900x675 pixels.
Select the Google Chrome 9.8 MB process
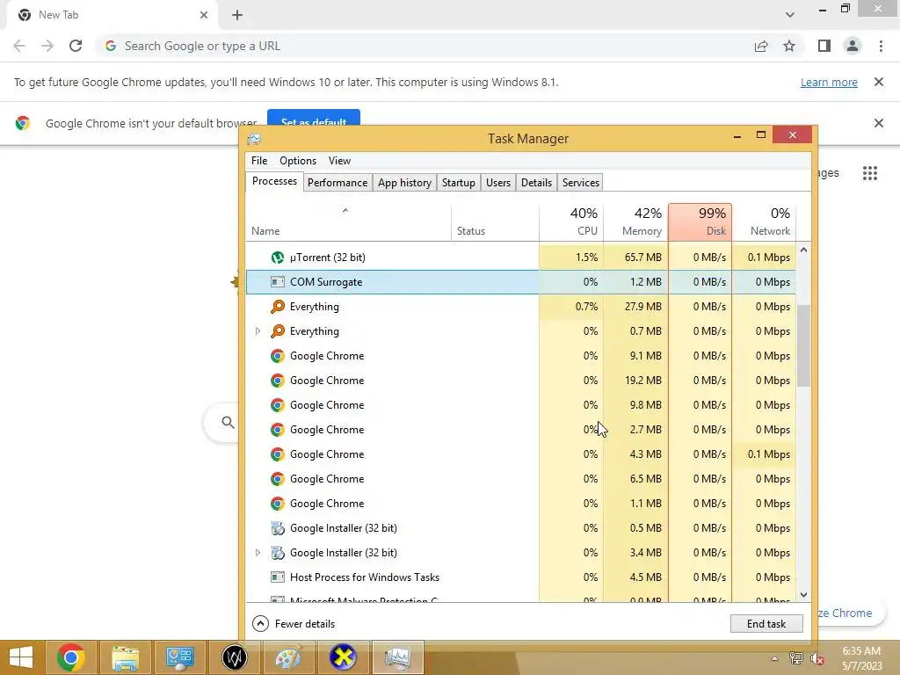coord(521,405)
